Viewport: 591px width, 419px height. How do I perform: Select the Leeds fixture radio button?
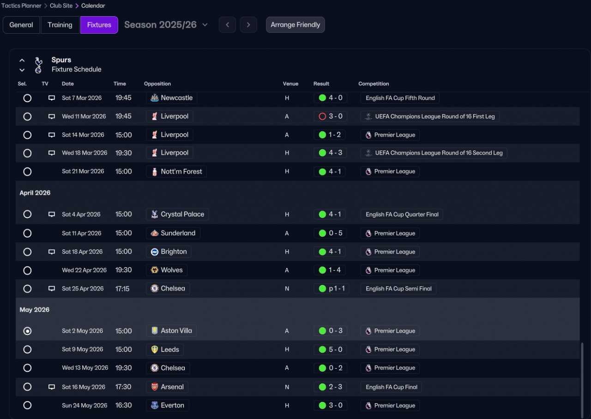27,350
